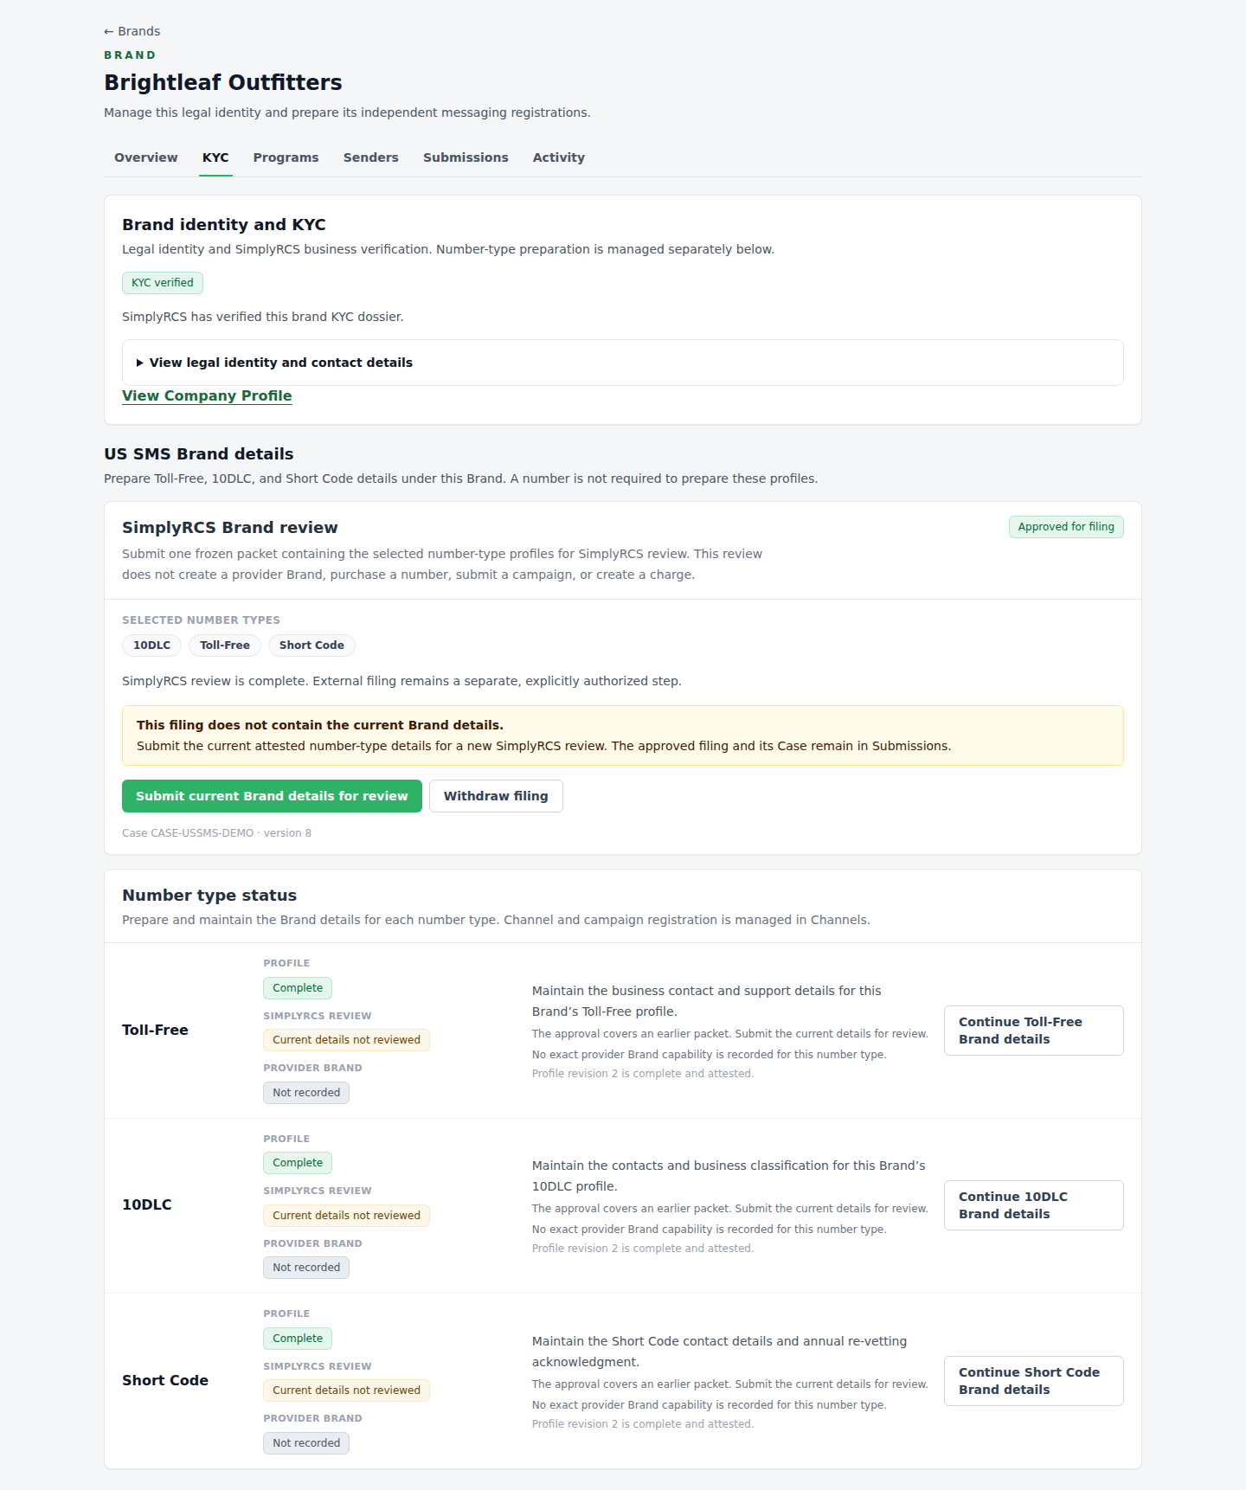This screenshot has height=1490, width=1246.
Task: Click the Complete badge in the Toll-Free row
Action: click(298, 988)
